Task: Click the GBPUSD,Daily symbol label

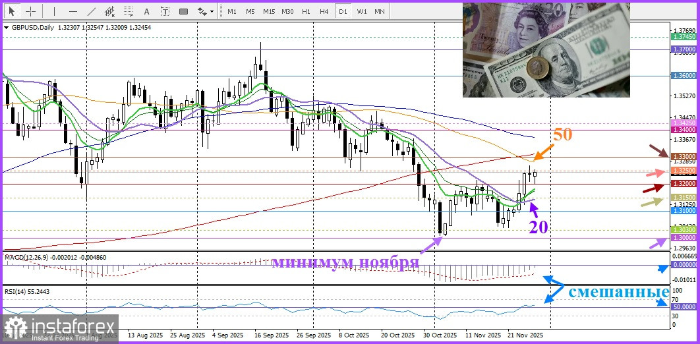Action: point(32,28)
